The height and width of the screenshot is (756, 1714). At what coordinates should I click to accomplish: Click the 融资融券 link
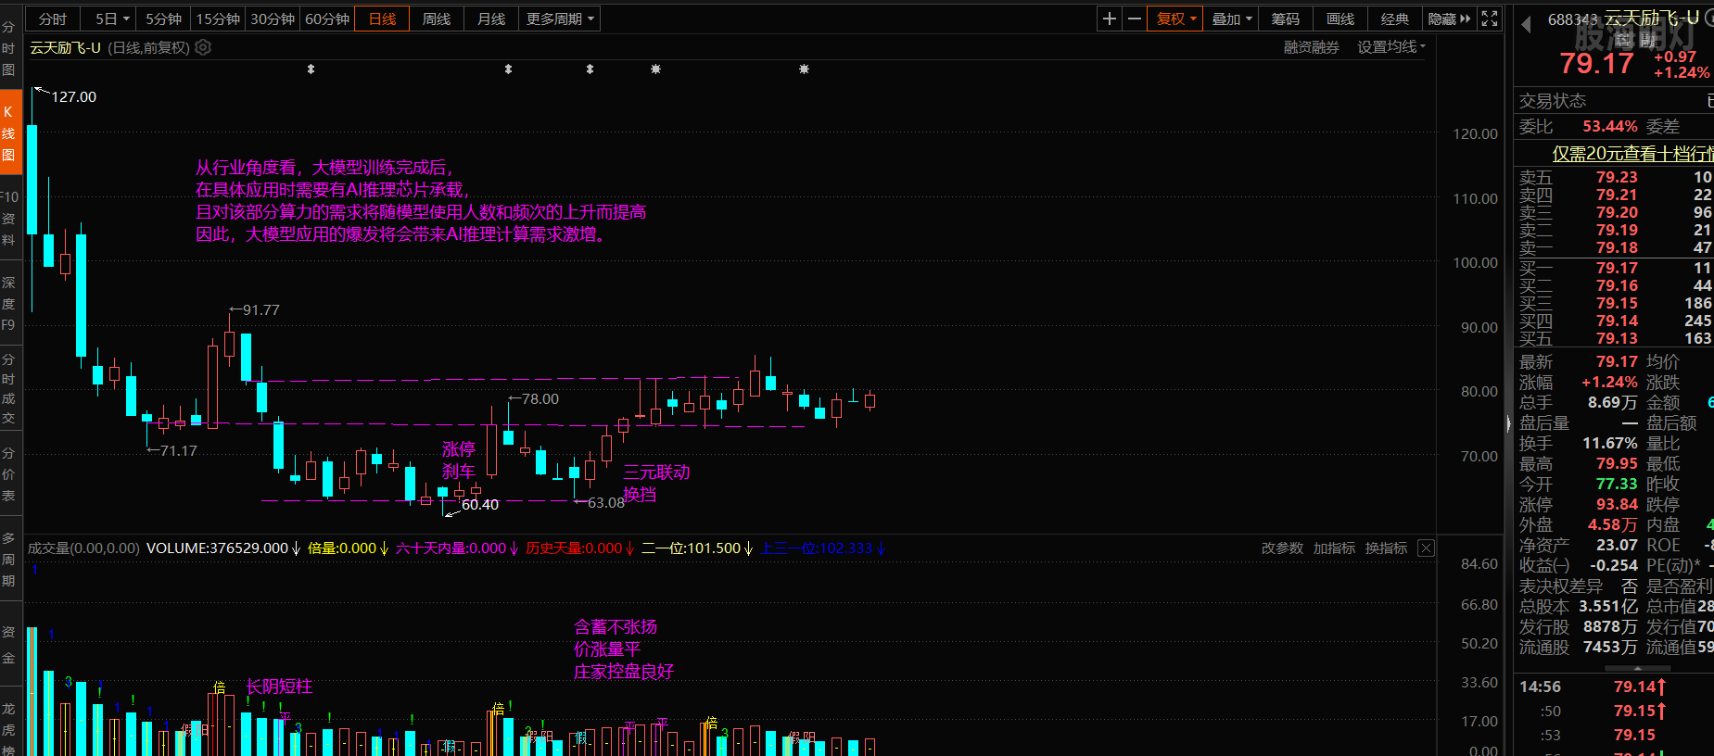click(x=1311, y=47)
